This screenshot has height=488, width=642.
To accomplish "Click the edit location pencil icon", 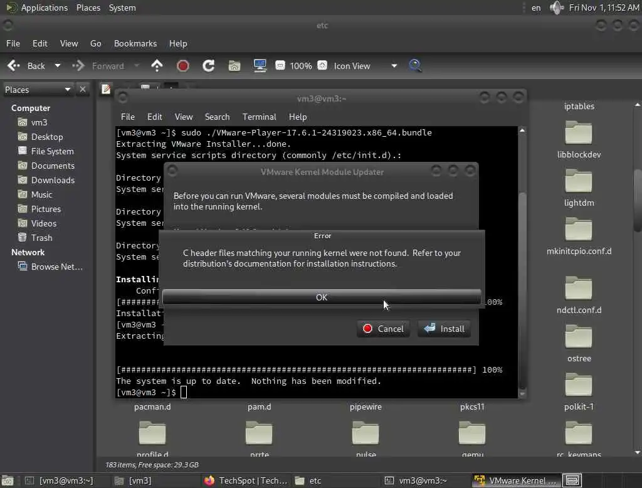I will tap(105, 89).
